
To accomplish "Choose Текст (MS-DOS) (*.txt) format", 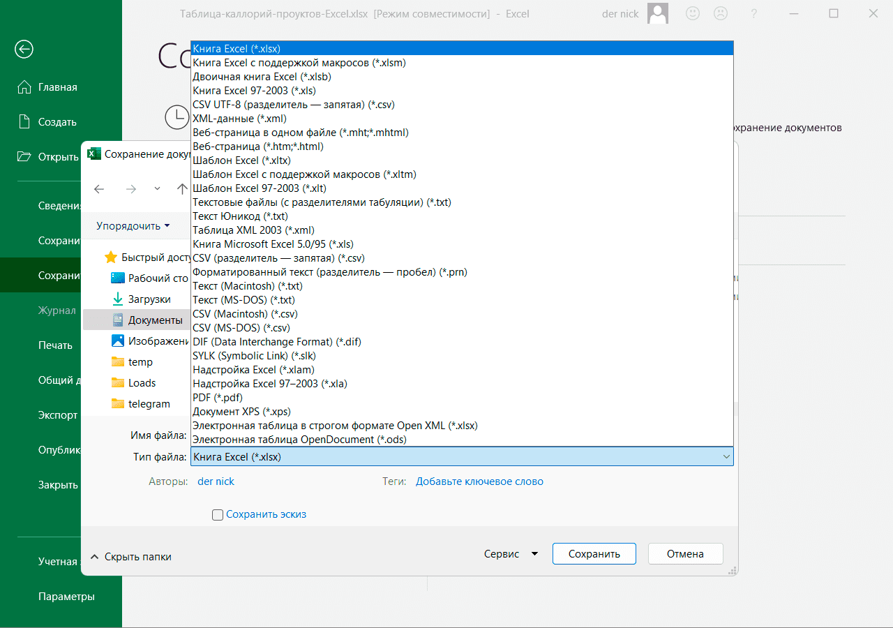I will click(462, 300).
